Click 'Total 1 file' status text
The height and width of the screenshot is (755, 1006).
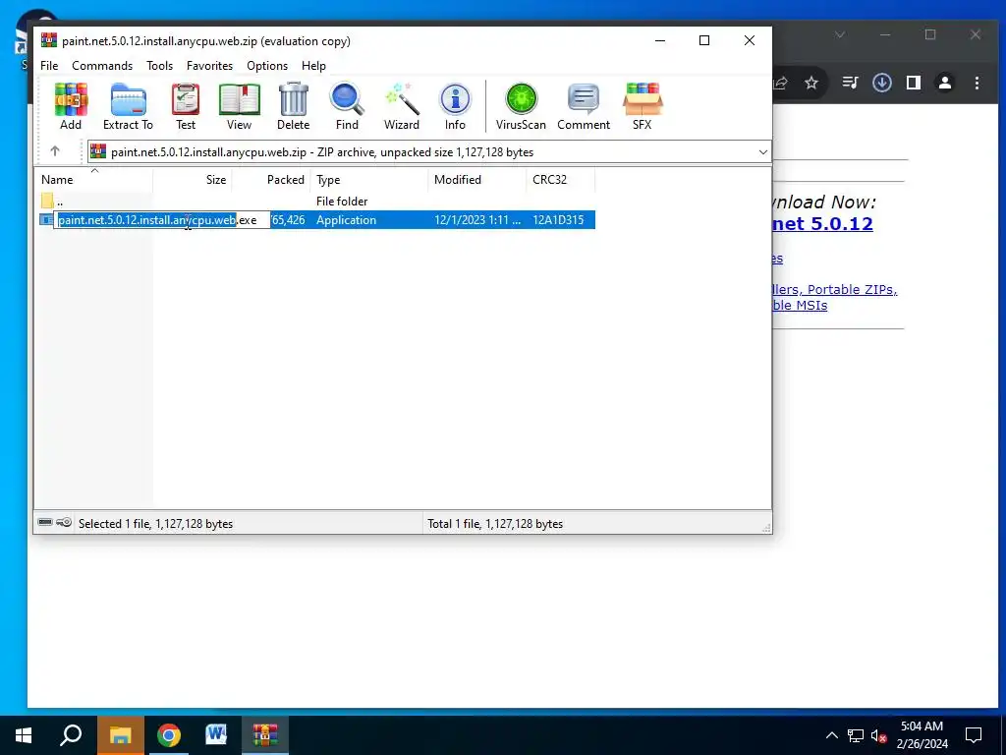click(495, 523)
